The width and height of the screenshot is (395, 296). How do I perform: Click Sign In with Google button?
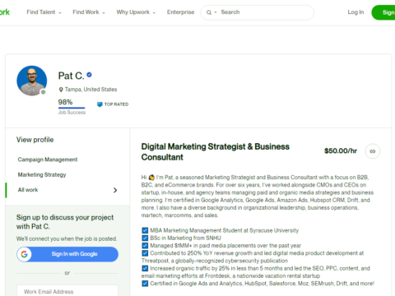[x=67, y=254]
